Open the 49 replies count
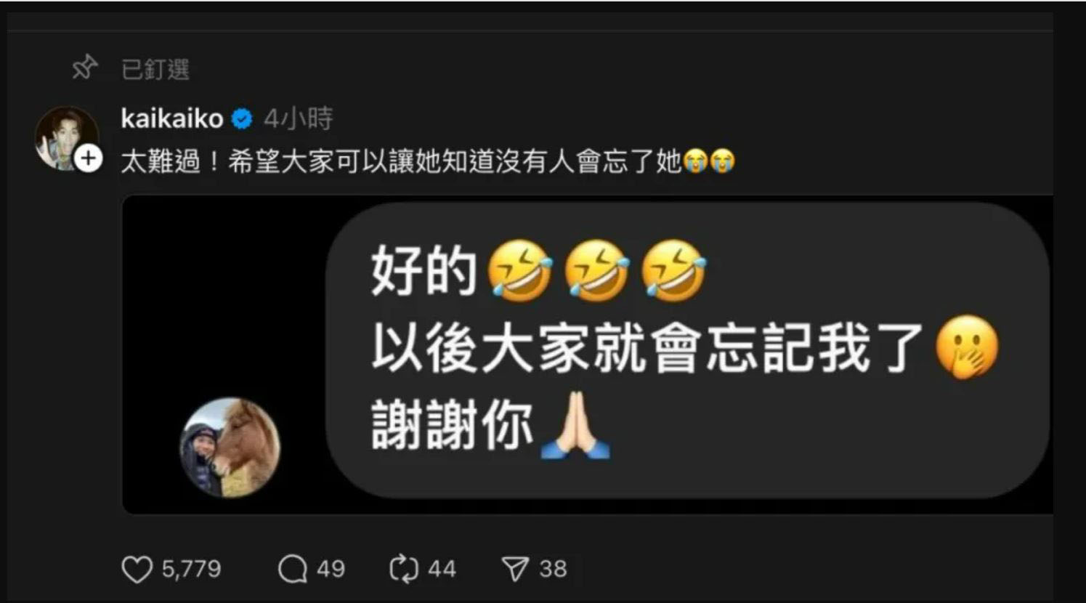 point(331,569)
